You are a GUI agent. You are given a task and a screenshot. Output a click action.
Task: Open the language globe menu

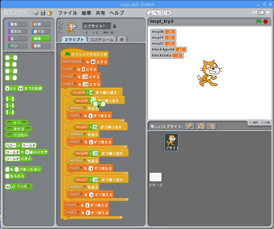click(x=36, y=13)
